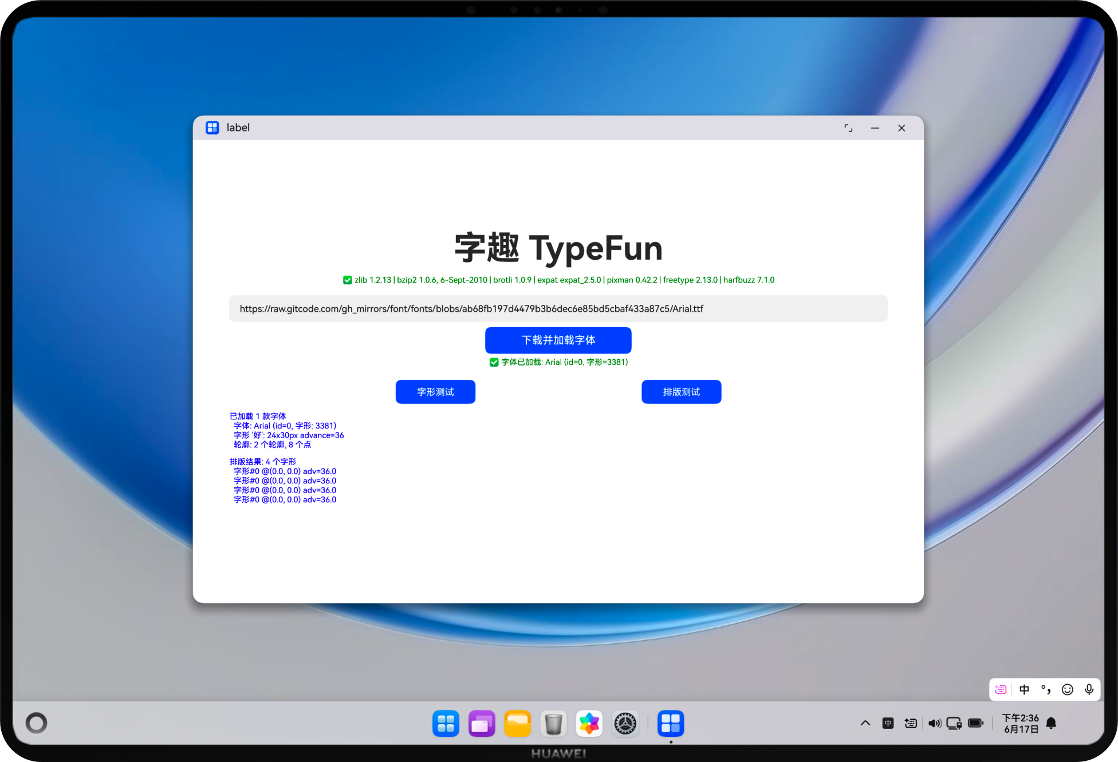The height and width of the screenshot is (762, 1118).
Task: Click the keyboard layout tray icon
Action: coord(911,724)
